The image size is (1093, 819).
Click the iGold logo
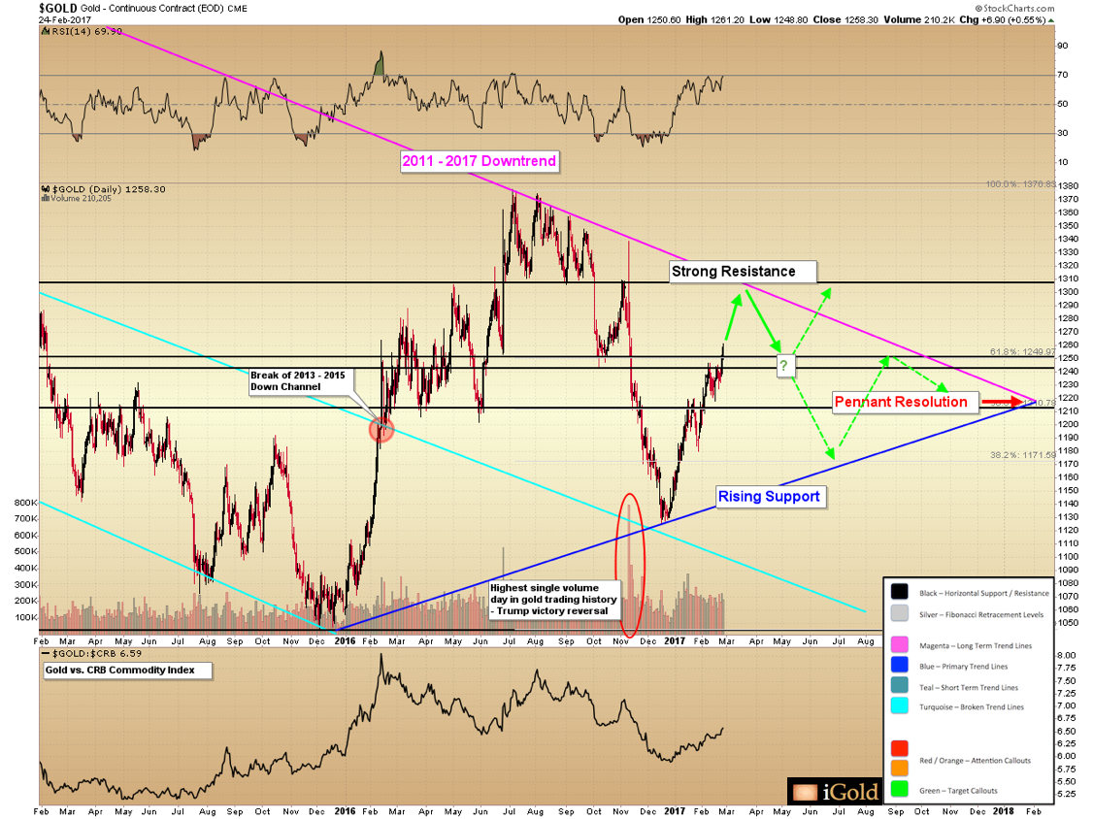coord(834,792)
